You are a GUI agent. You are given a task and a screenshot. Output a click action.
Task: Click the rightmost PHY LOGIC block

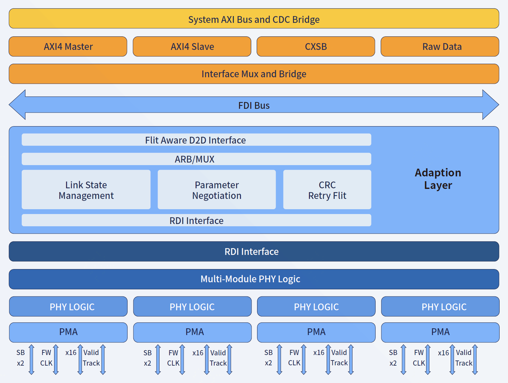tap(440, 306)
